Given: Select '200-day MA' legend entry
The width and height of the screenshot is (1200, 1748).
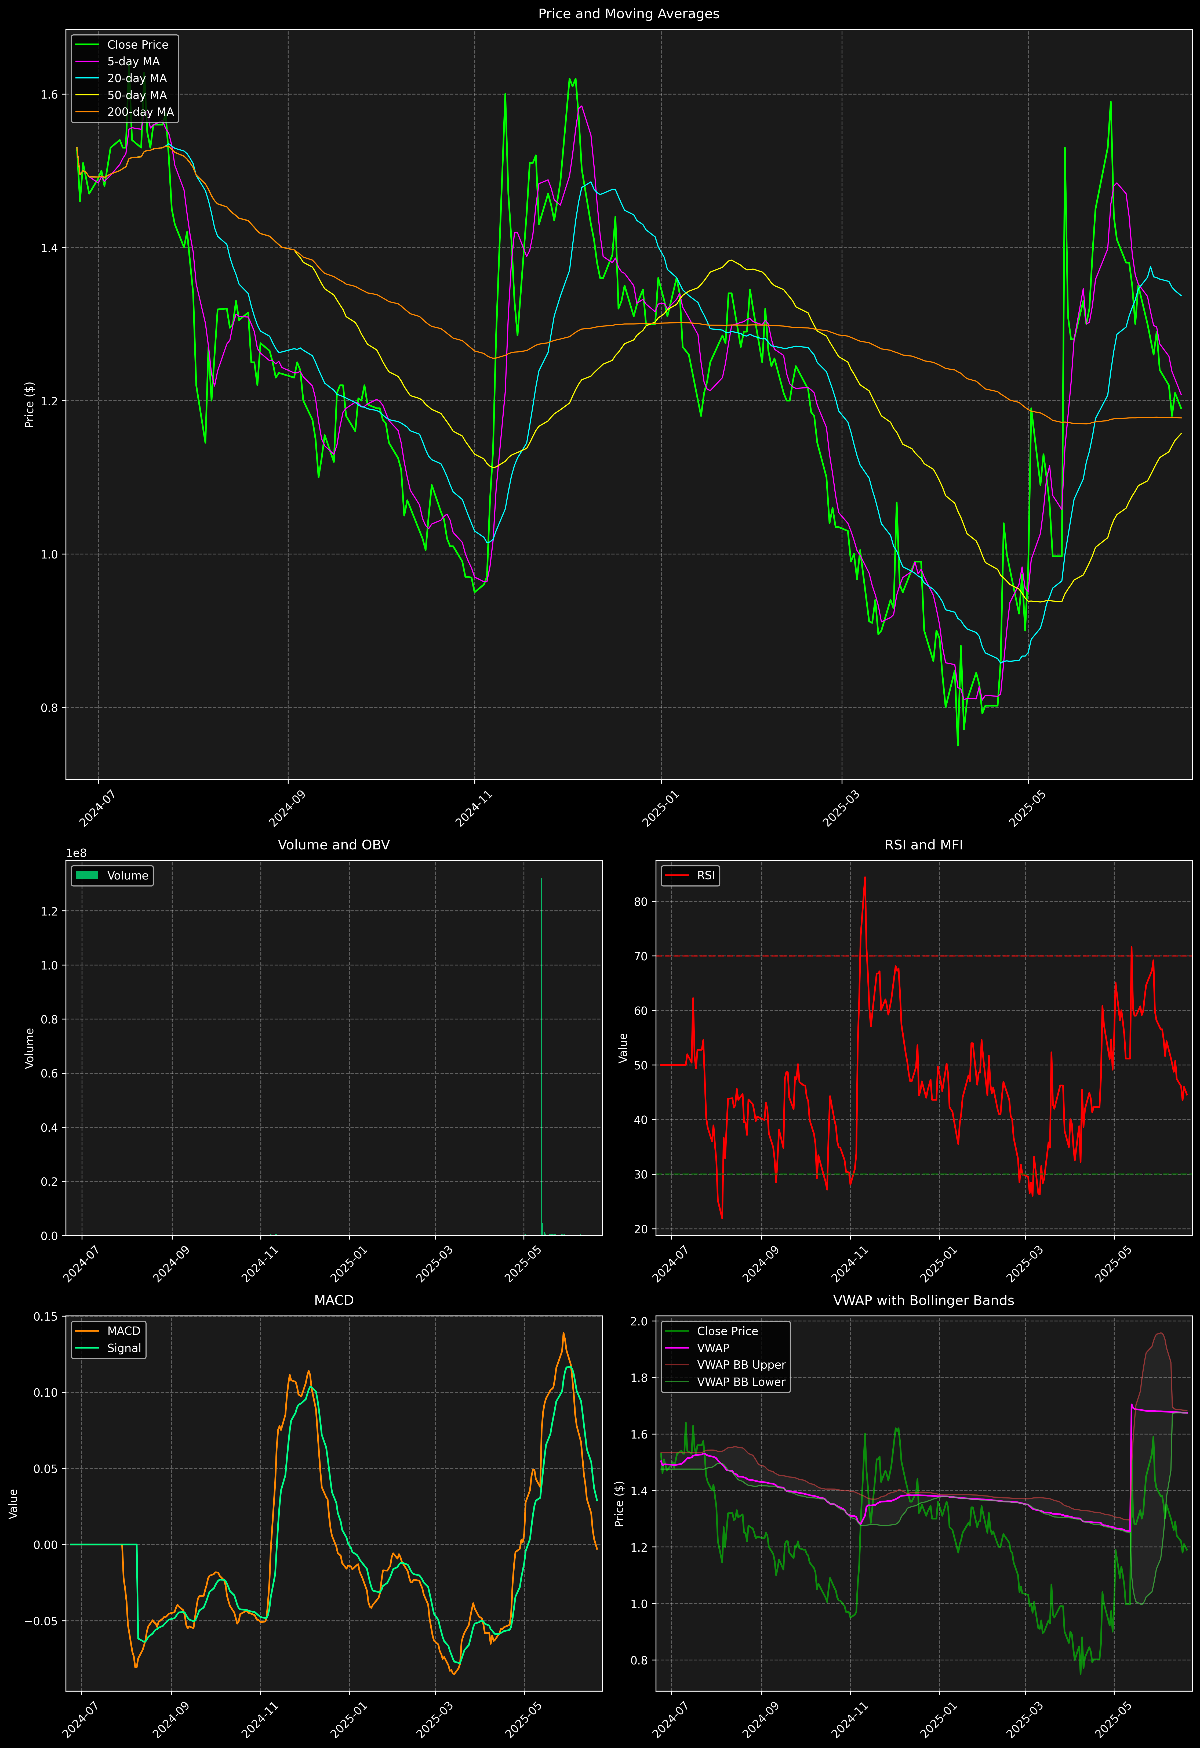Looking at the screenshot, I should coord(141,112).
